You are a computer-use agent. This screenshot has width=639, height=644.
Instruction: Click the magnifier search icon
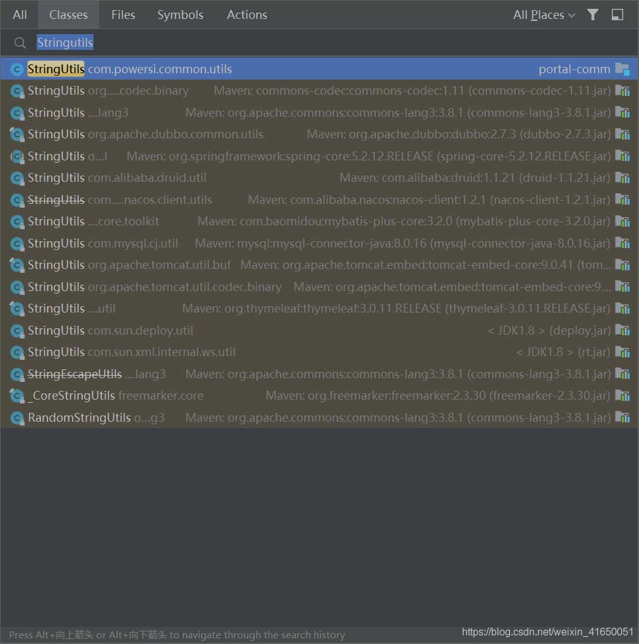pyautogui.click(x=20, y=43)
